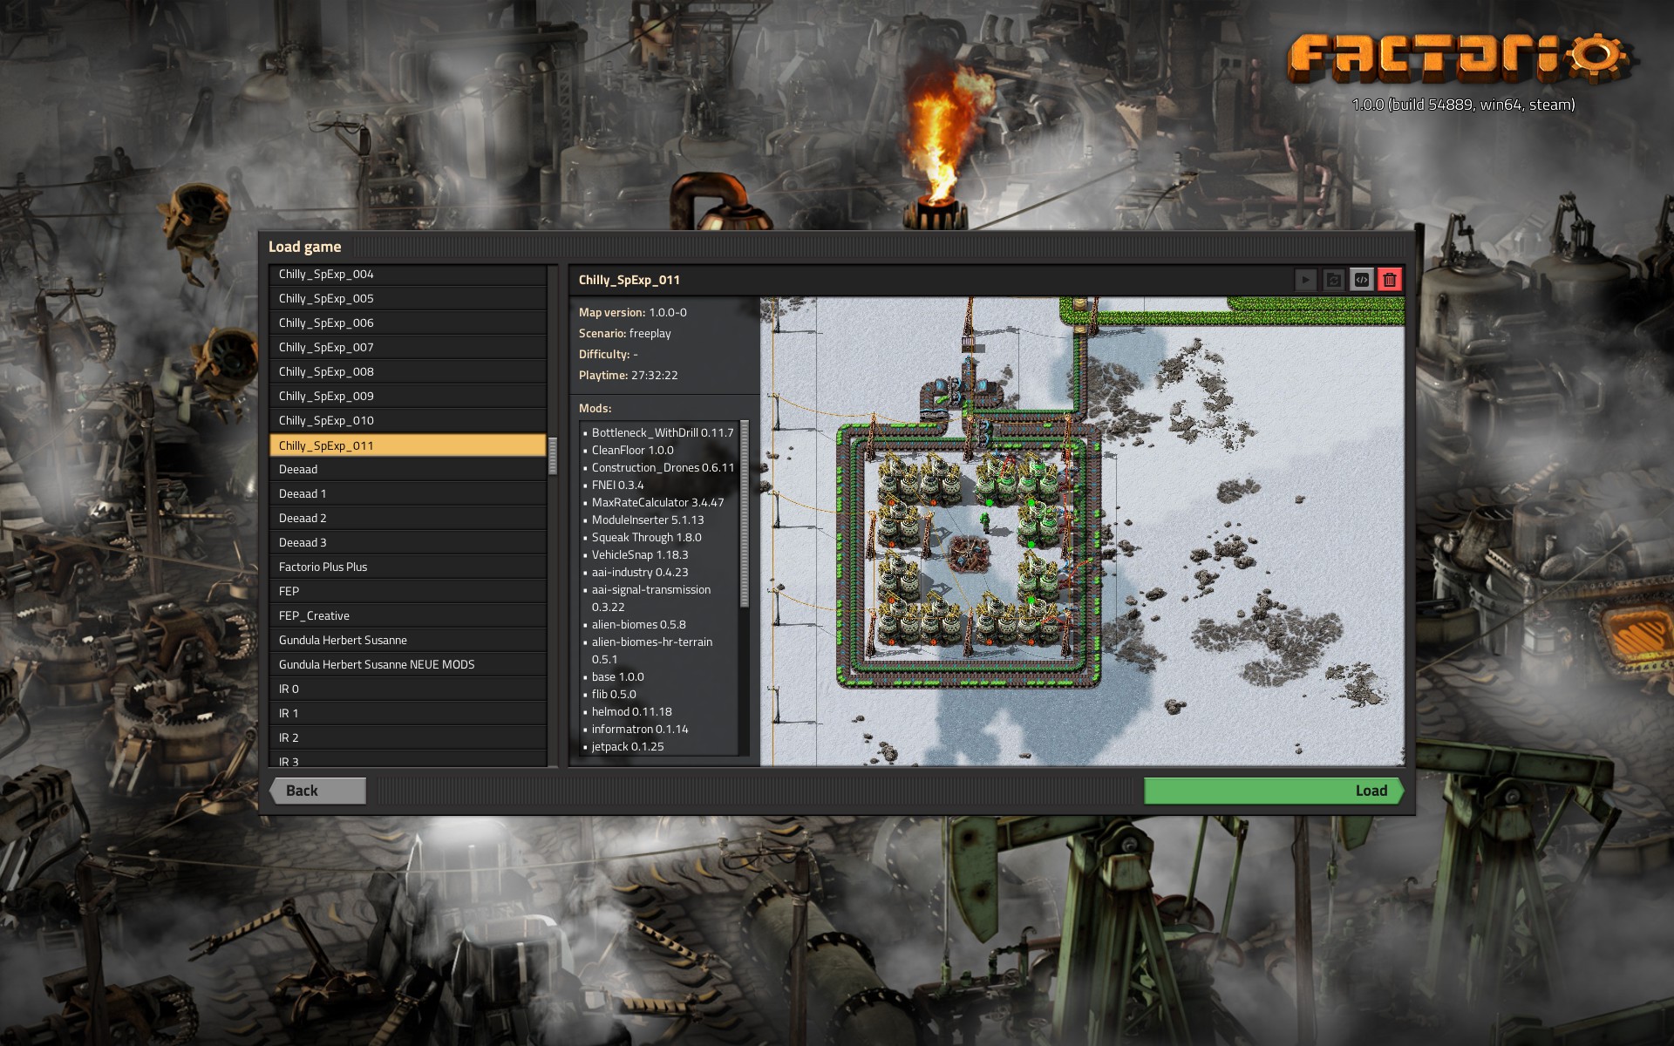1674x1046 pixels.
Task: Click the mods list scrollbar handle
Action: point(744,513)
